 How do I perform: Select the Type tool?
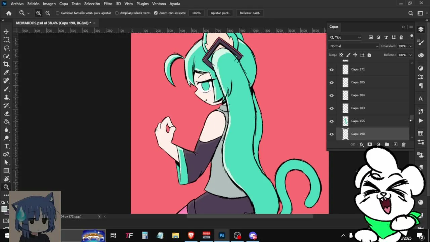pyautogui.click(x=6, y=146)
